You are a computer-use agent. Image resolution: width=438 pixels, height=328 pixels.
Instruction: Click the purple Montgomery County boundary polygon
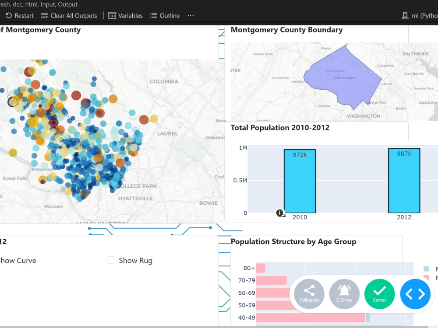coord(343,77)
